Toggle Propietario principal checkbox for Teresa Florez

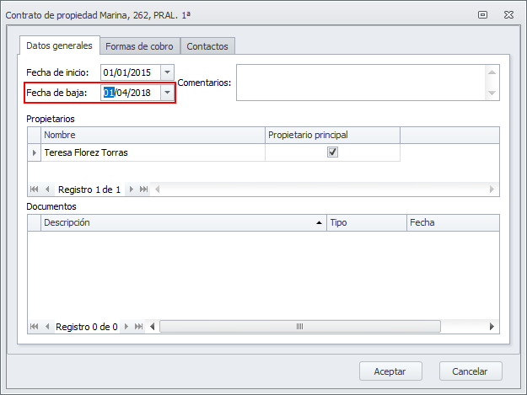(x=332, y=152)
